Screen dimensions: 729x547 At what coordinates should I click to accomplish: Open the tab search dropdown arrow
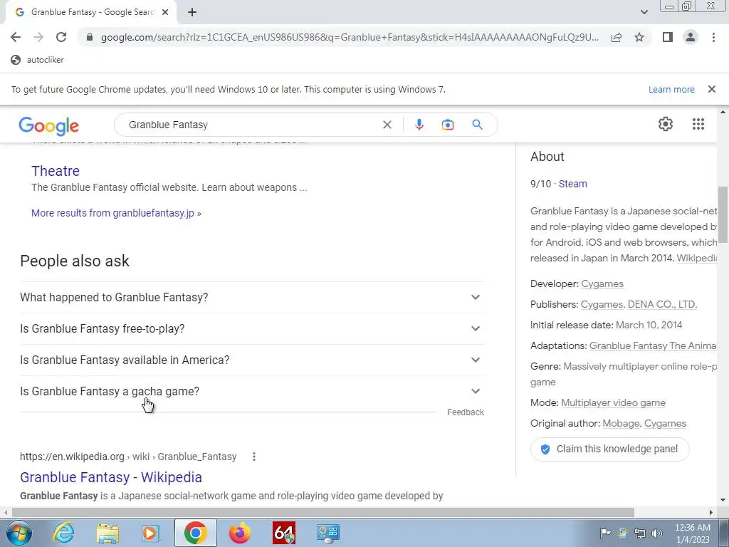644,12
